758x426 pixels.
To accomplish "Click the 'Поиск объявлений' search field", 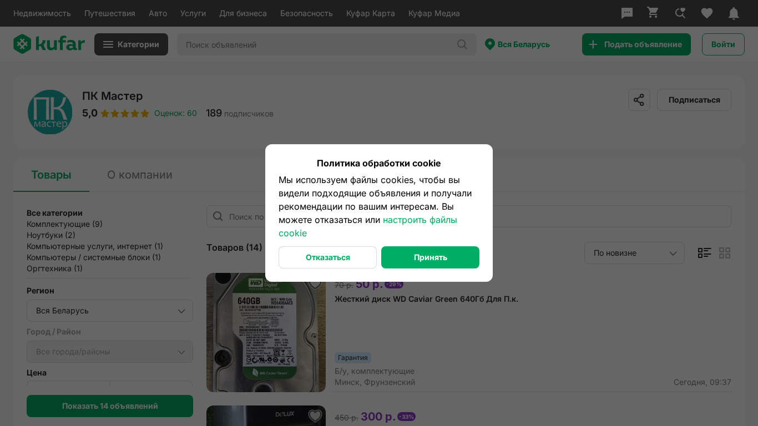I will pyautogui.click(x=316, y=44).
